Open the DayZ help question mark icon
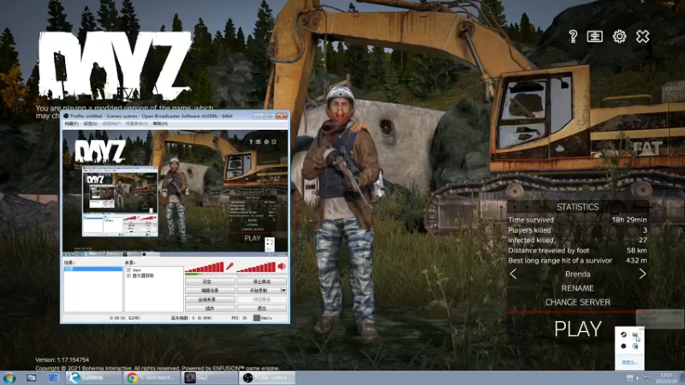Viewport: 685px width, 385px height. tap(573, 37)
